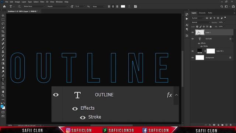The width and height of the screenshot is (236, 133).
Task: Select the Gradient tool
Action: (3, 64)
